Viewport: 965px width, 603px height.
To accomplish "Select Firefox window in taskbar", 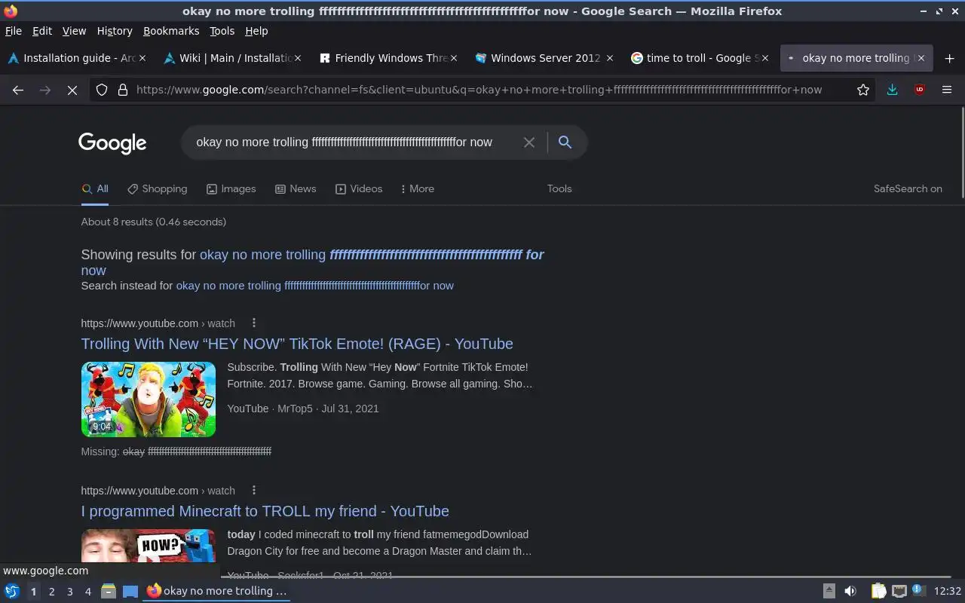I will [218, 591].
